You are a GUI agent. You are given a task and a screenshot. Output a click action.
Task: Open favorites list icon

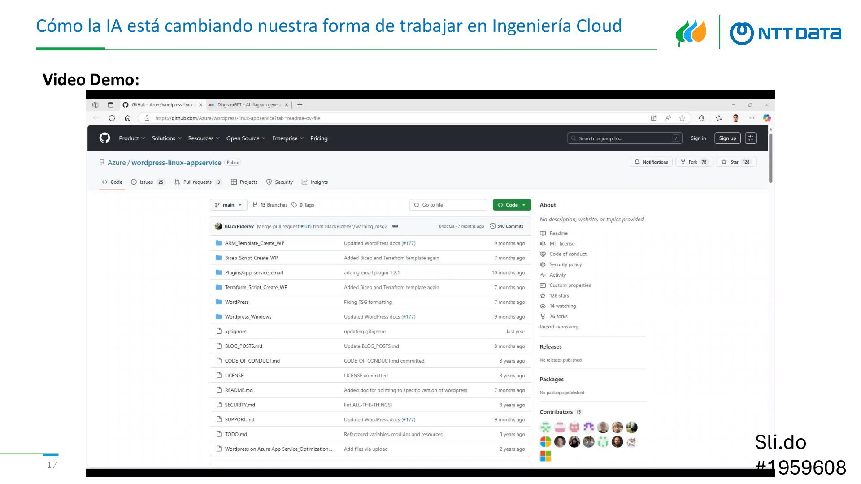719,118
